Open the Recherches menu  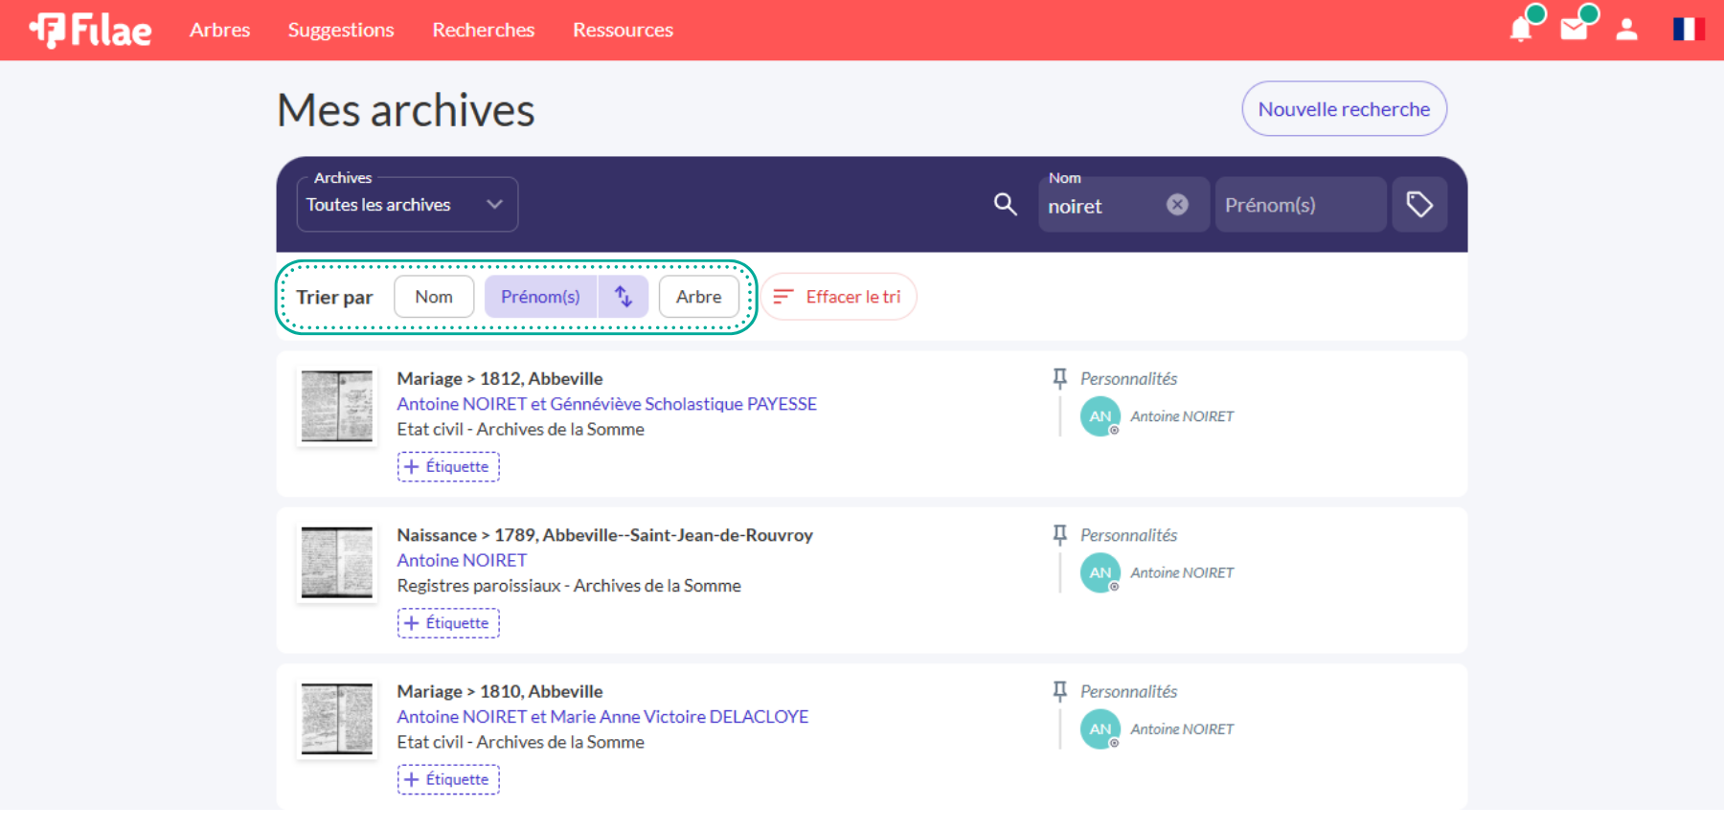click(x=483, y=31)
